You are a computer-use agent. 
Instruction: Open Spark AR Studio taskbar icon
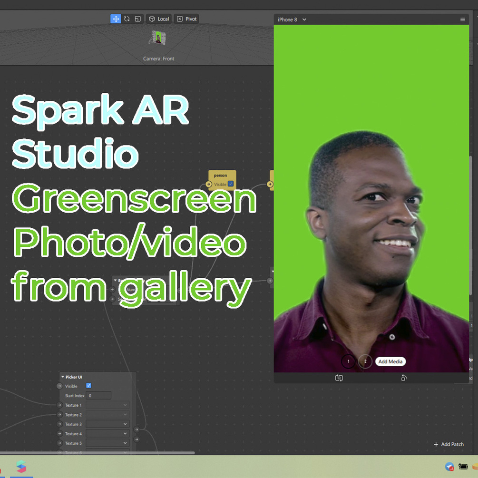click(x=21, y=467)
